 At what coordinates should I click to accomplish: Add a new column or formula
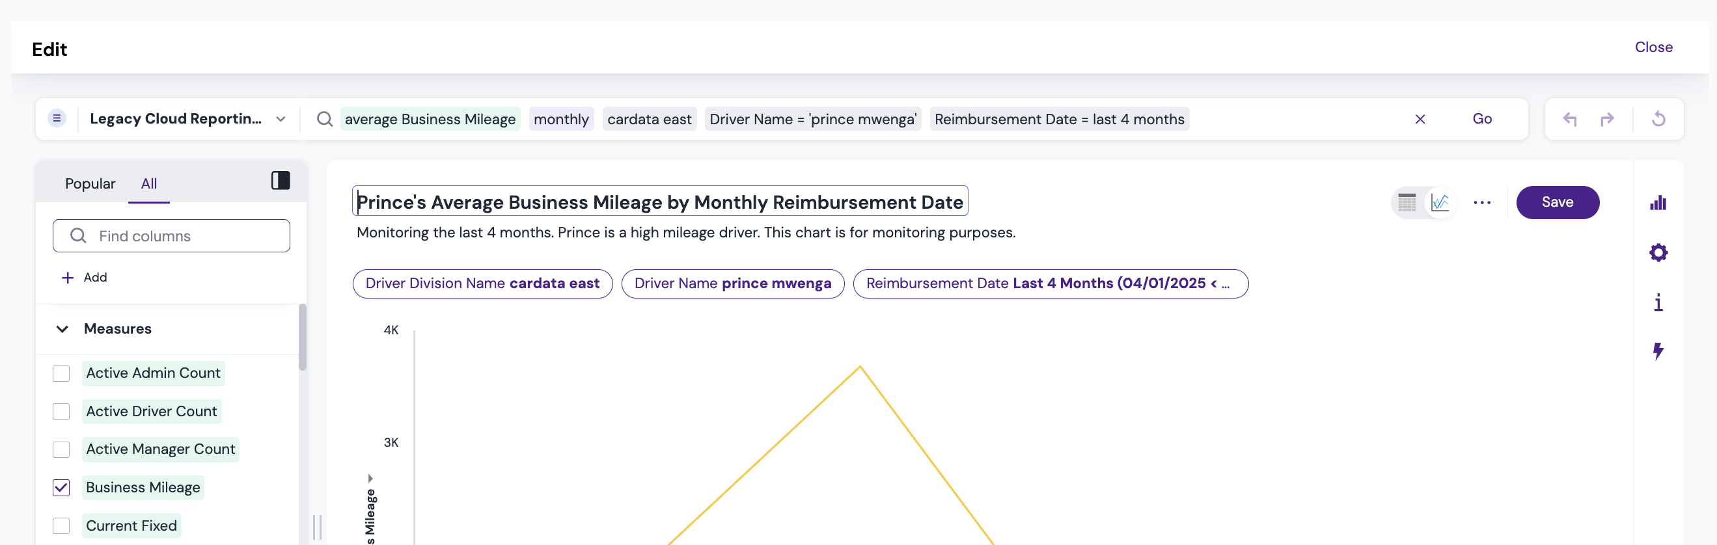coord(84,277)
